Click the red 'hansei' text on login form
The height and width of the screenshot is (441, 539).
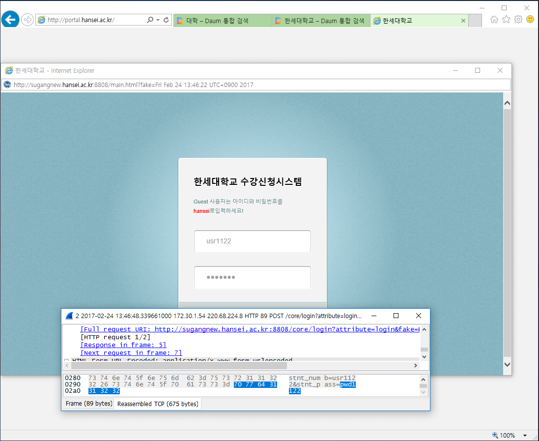click(201, 211)
